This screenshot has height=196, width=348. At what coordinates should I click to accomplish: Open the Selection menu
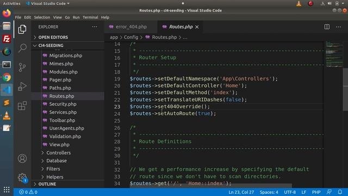42,17
